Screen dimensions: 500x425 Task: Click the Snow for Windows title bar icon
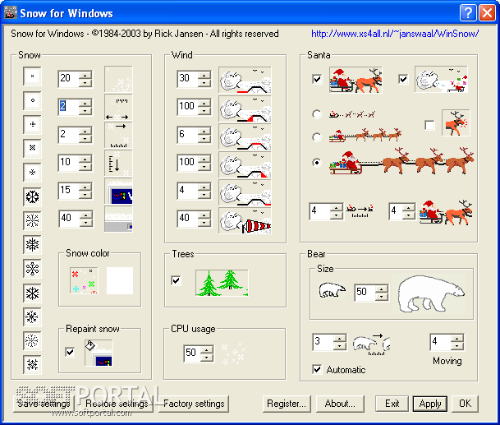(x=11, y=12)
